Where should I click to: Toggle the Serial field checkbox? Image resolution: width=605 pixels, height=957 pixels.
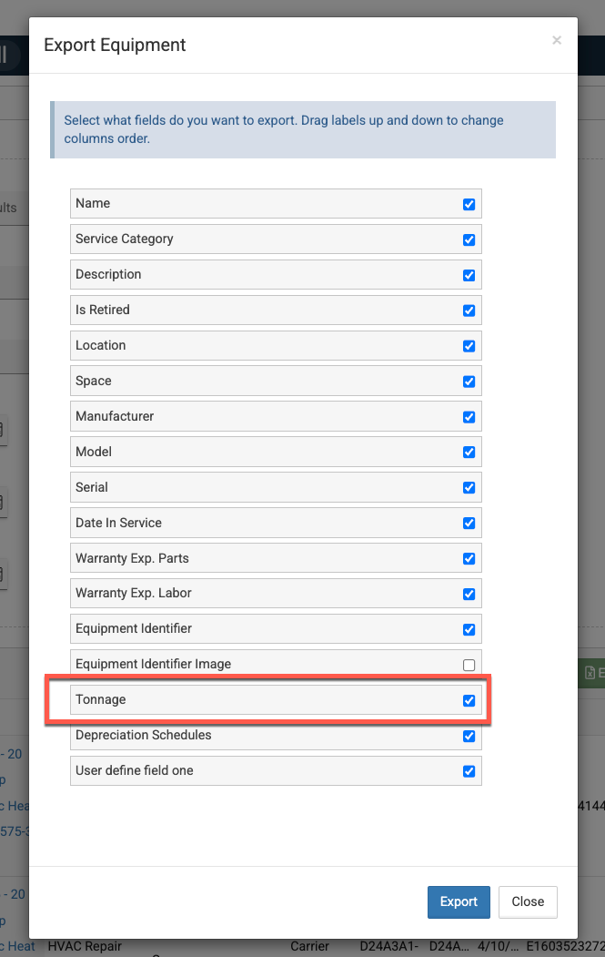(x=469, y=488)
